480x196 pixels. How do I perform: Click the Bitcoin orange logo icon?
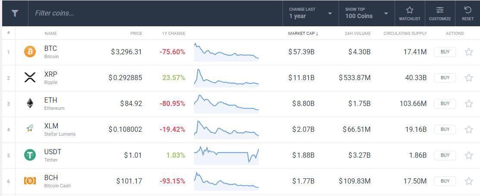30,52
